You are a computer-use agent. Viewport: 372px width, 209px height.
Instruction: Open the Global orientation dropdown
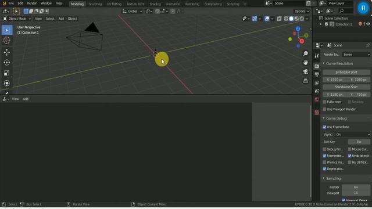coord(133,11)
